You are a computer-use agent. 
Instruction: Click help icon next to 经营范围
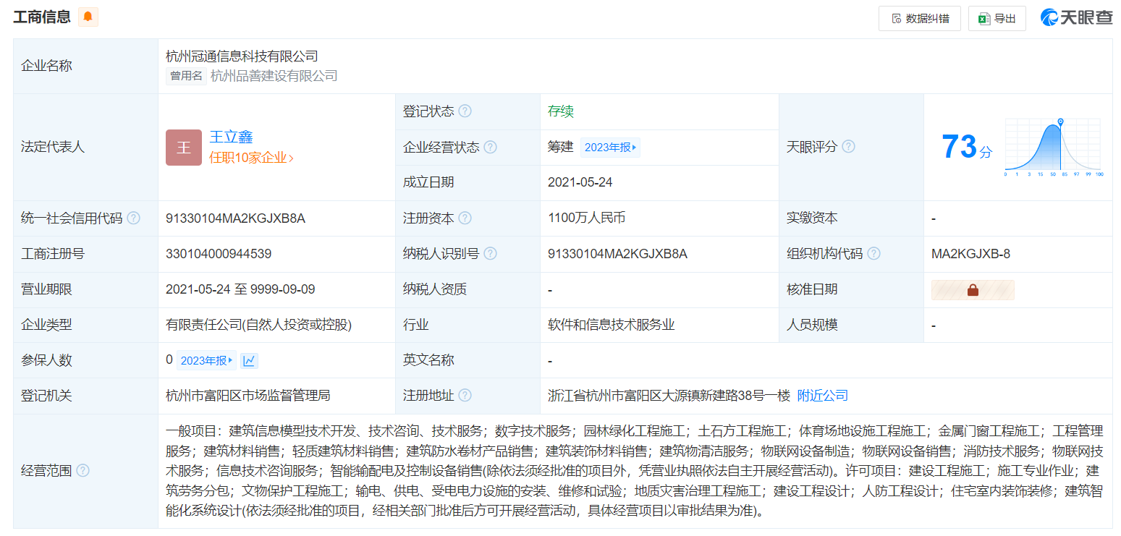(83, 471)
